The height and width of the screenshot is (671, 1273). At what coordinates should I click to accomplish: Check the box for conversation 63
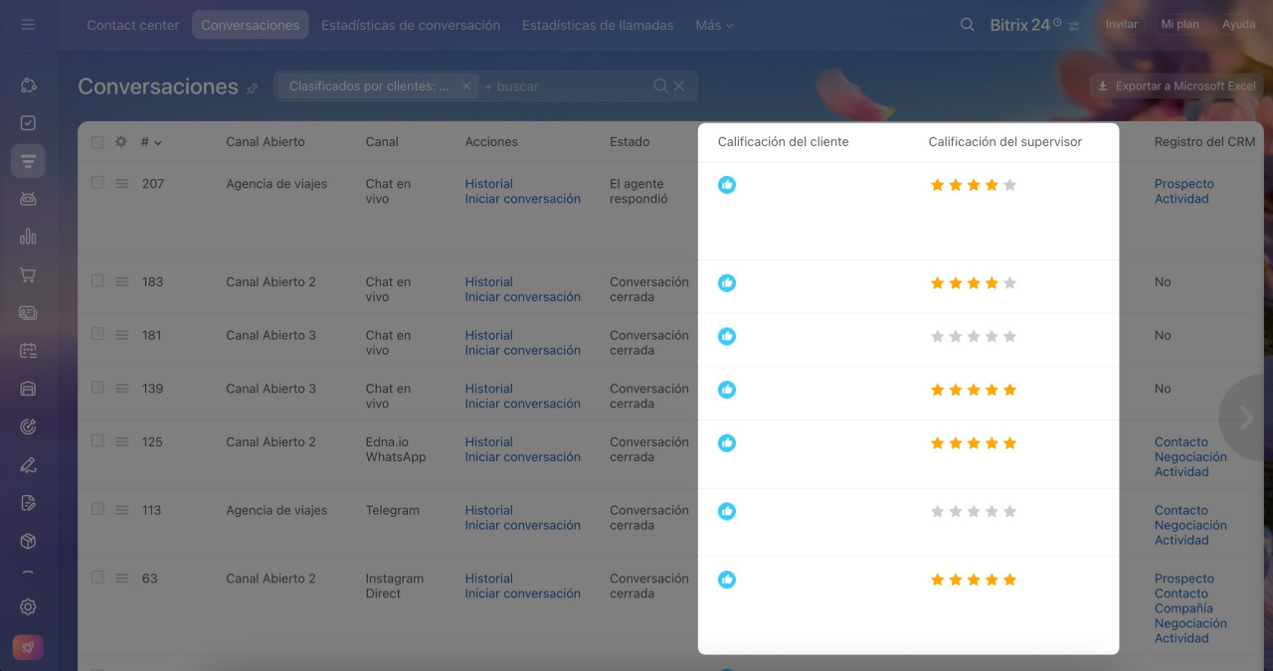tap(97, 578)
